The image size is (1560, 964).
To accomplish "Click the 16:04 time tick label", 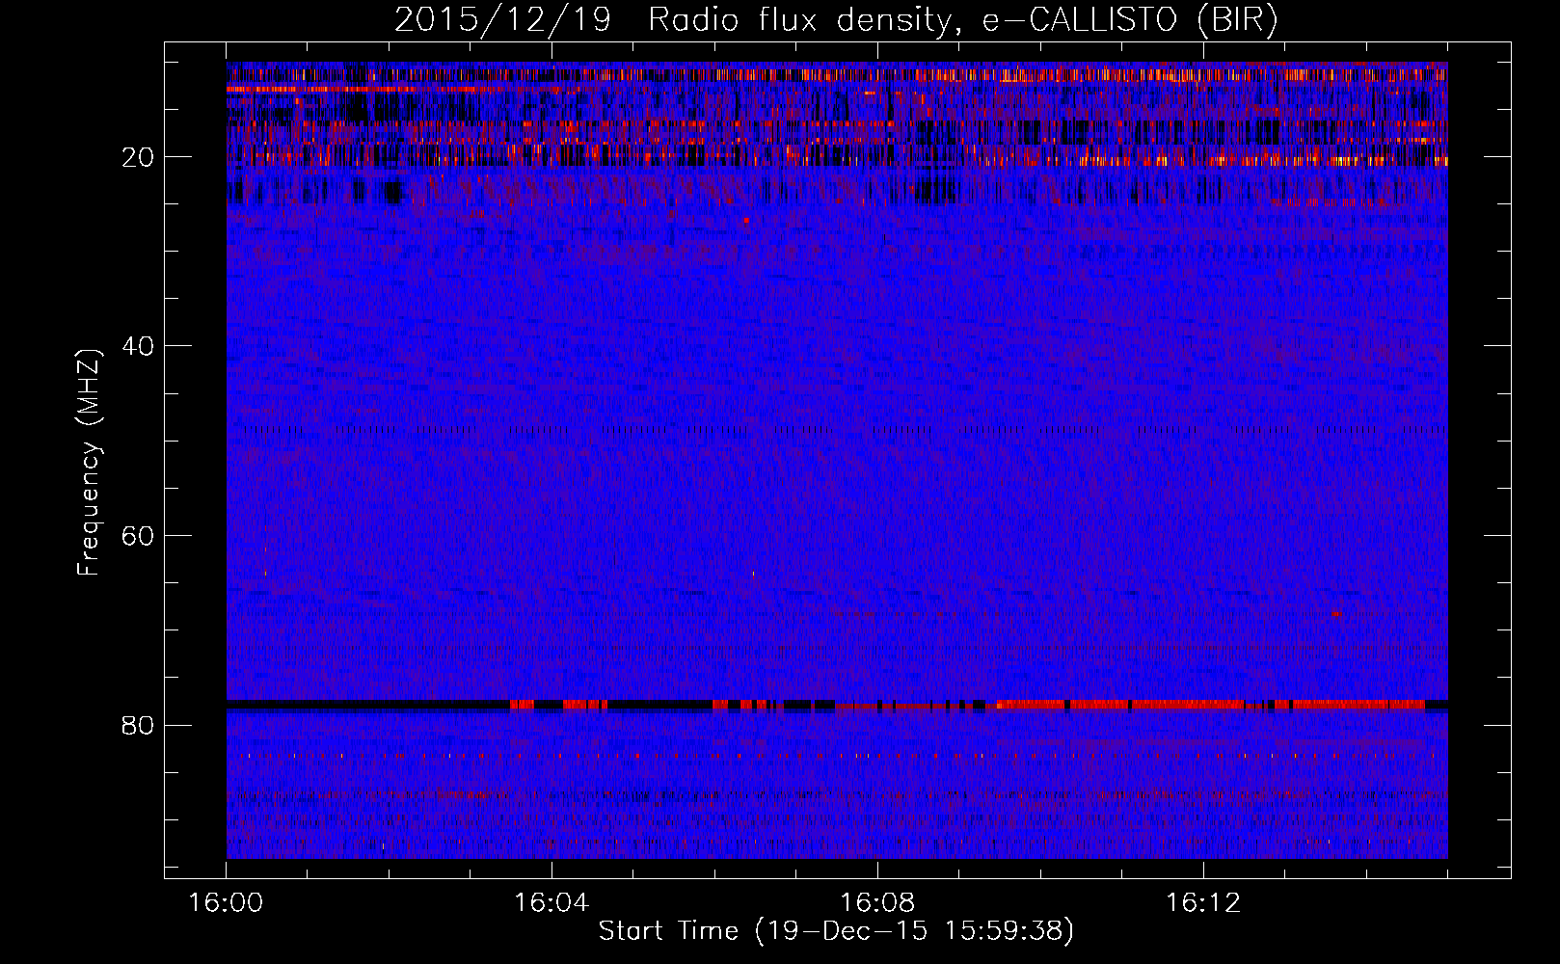I will [x=551, y=903].
